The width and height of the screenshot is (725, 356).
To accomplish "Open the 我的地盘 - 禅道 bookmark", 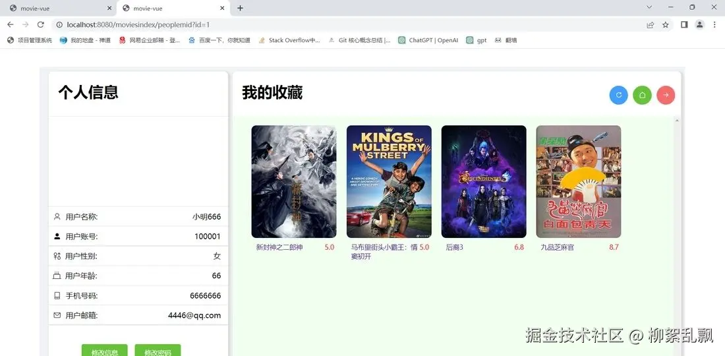I will point(86,40).
